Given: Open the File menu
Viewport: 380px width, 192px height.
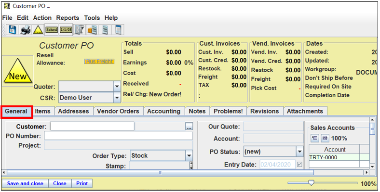Looking at the screenshot, I should point(7,18).
